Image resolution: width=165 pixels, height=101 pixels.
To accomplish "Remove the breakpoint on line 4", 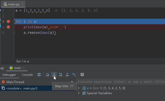I will [x=8, y=27].
